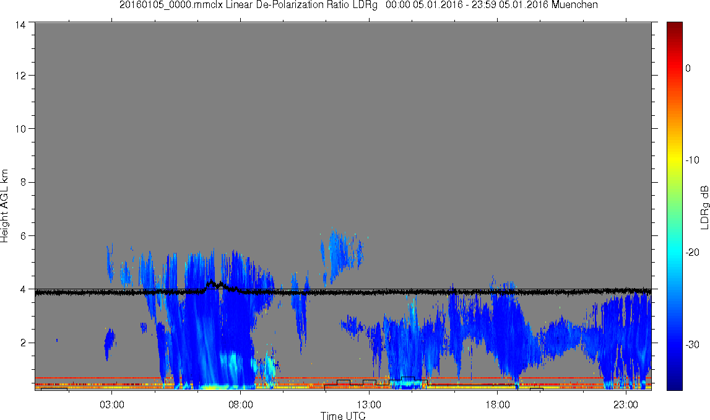The height and width of the screenshot is (420, 710).
Task: Click the colorbar value label 0
Action: click(688, 68)
